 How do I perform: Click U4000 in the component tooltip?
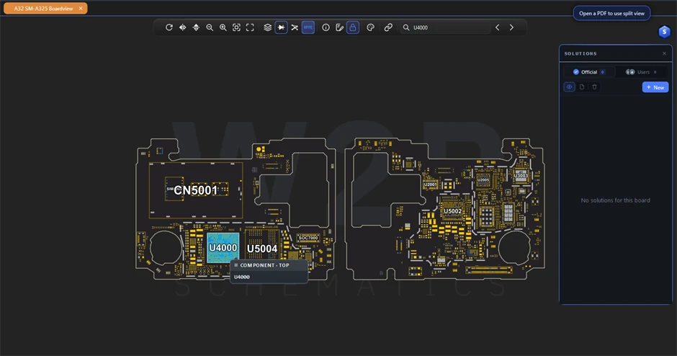click(242, 277)
